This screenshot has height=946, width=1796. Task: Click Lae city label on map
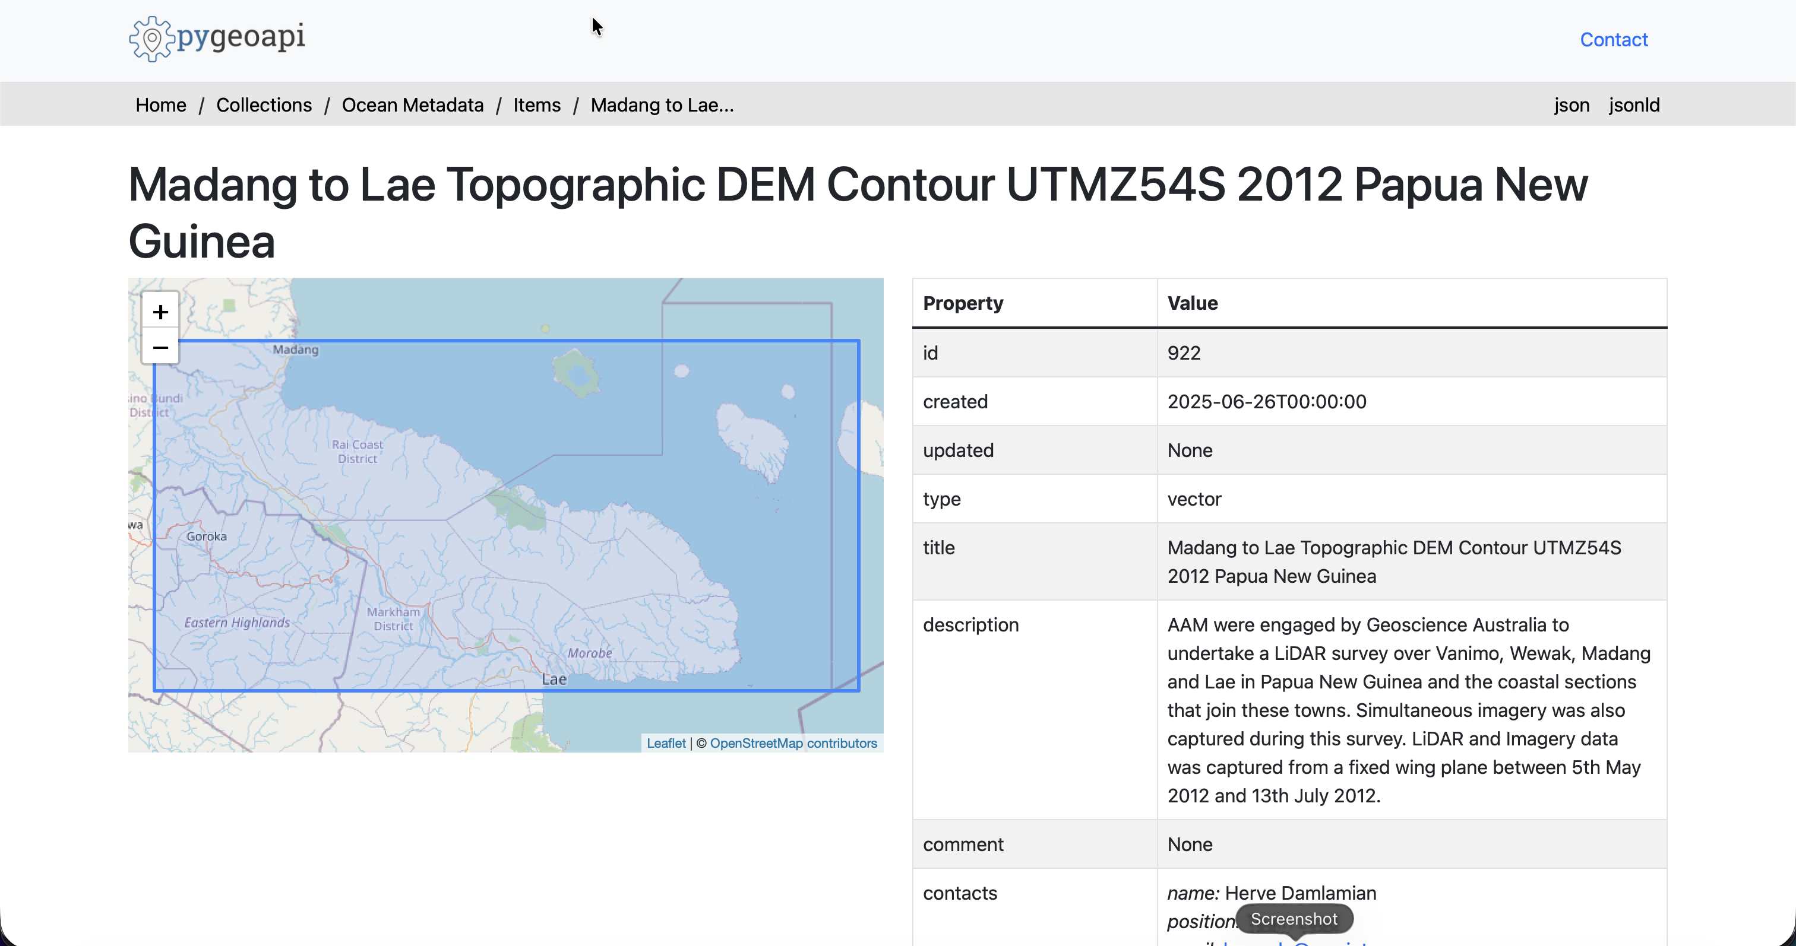tap(554, 679)
